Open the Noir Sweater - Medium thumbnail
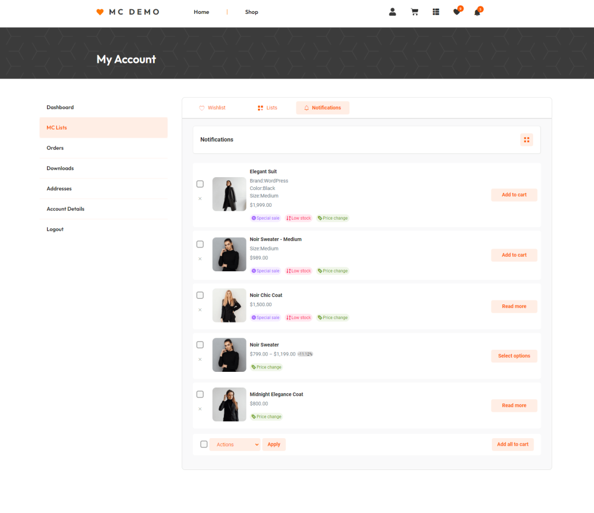Screen dimensions: 594x513 pos(229,254)
